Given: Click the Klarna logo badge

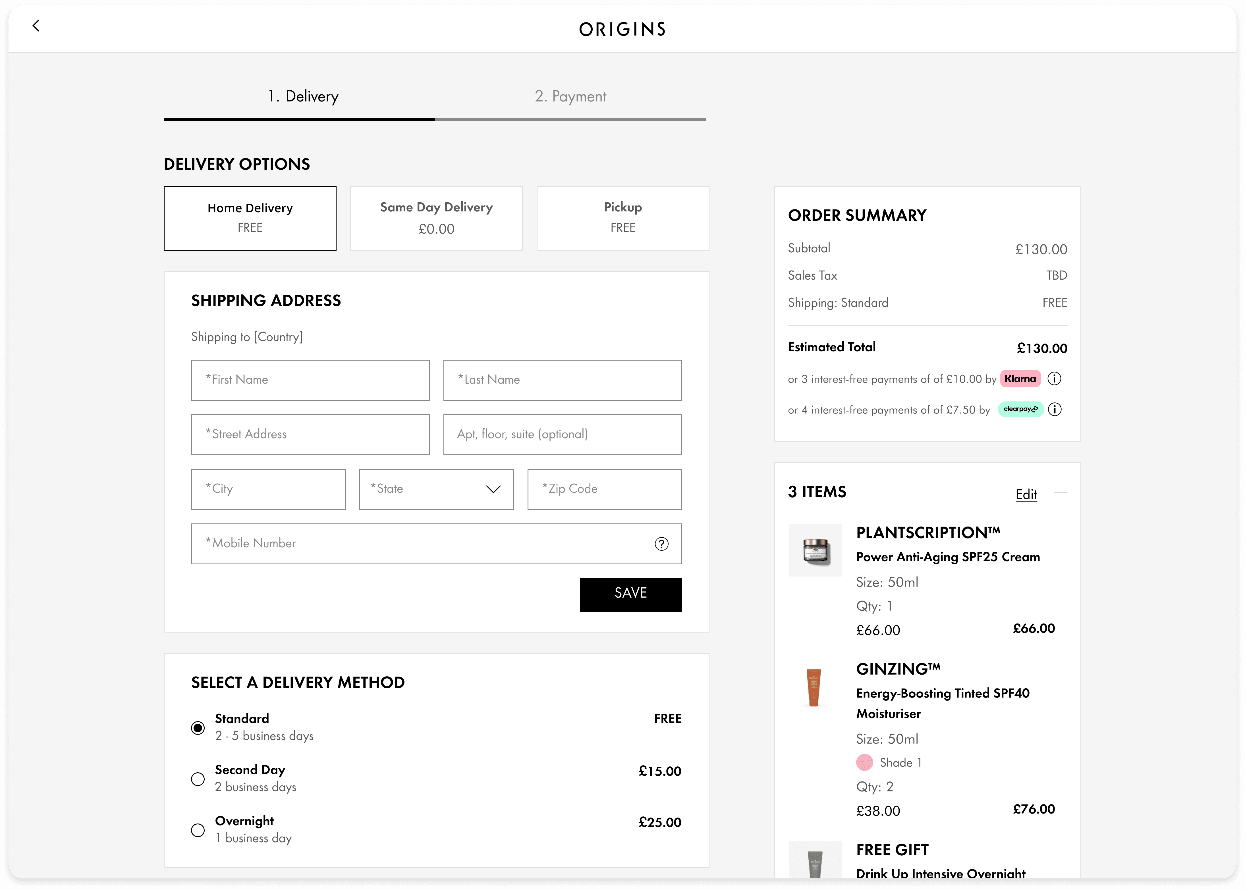Looking at the screenshot, I should [1020, 379].
